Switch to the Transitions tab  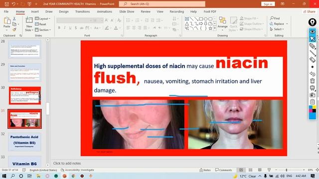click(82, 11)
